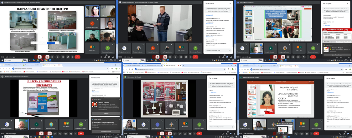Click Windows Start button below 10:02 meeting
This screenshot has width=352, height=138.
(2, 61)
